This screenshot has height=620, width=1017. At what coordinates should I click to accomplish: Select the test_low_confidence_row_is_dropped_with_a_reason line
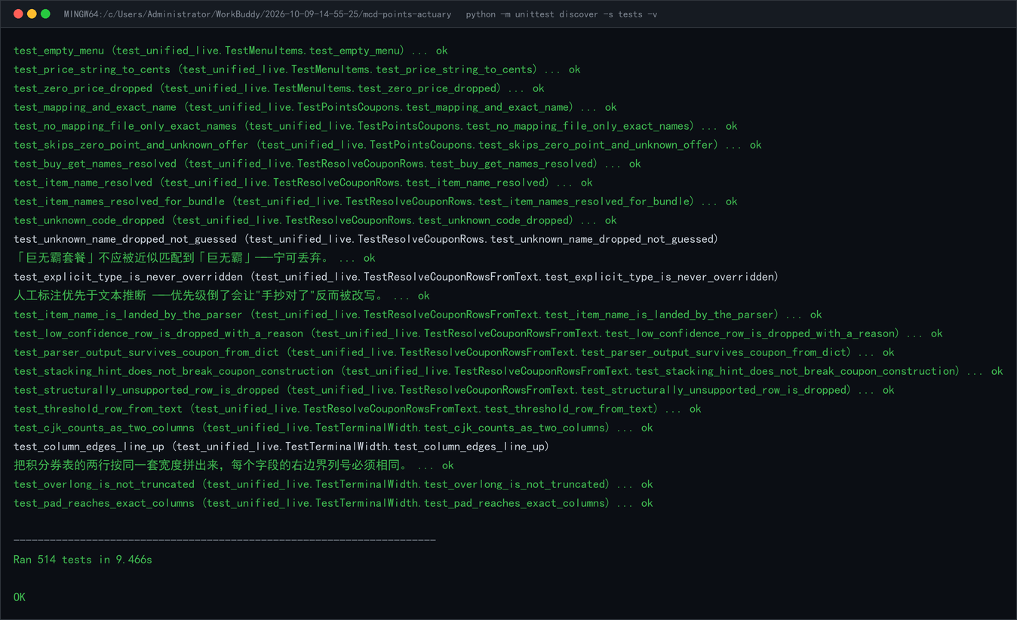click(x=478, y=333)
